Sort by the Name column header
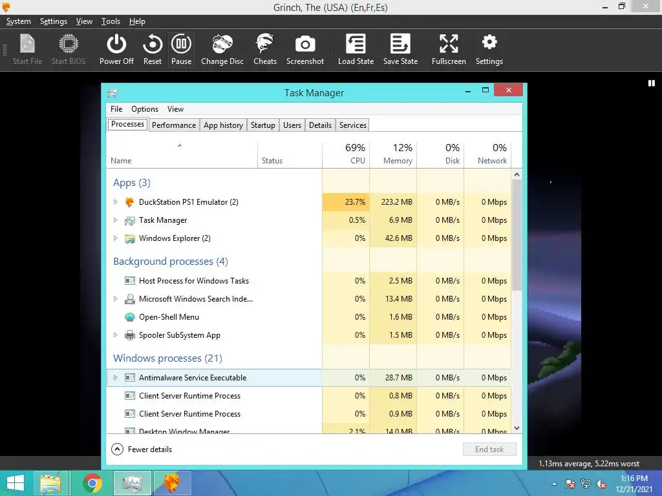Viewport: 662px width, 496px height. pyautogui.click(x=182, y=154)
